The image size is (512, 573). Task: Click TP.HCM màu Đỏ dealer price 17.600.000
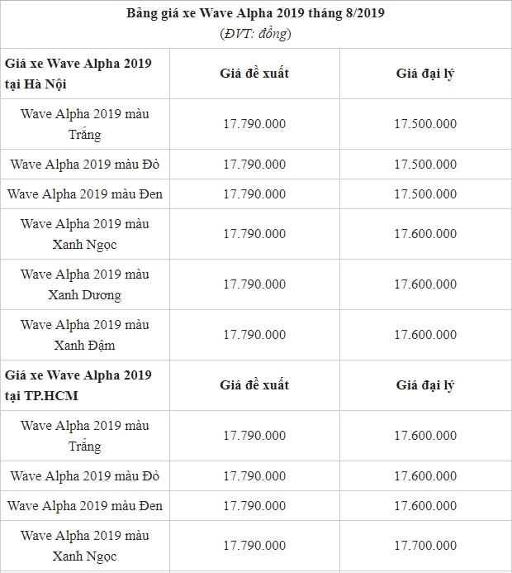point(425,475)
